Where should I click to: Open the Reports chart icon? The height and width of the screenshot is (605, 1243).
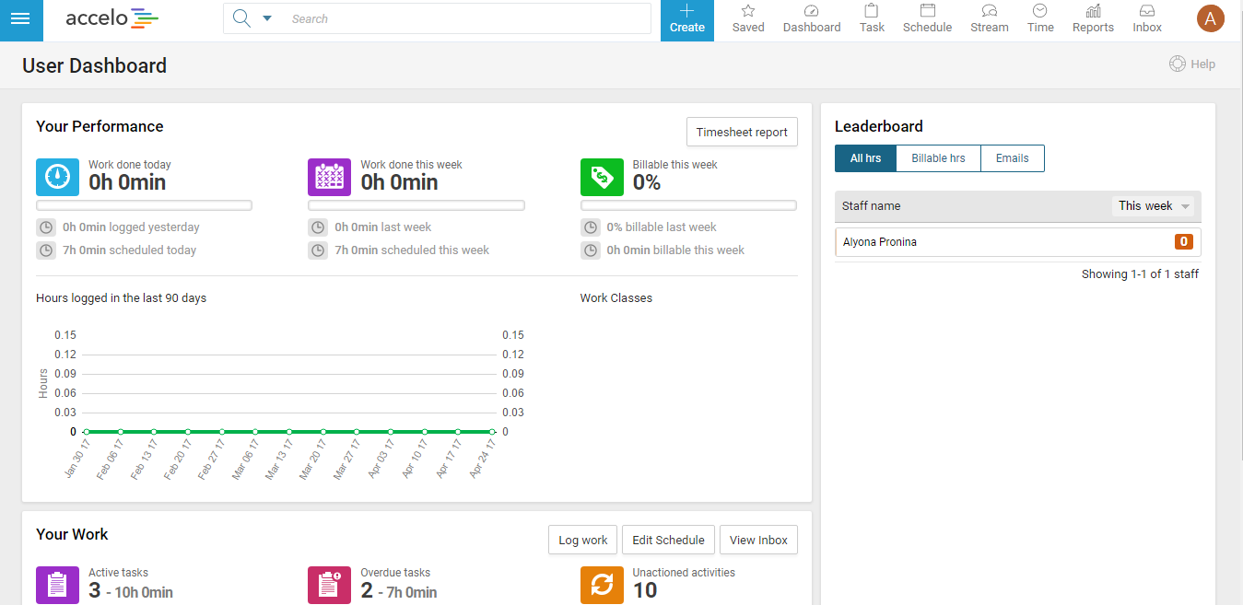pyautogui.click(x=1093, y=12)
